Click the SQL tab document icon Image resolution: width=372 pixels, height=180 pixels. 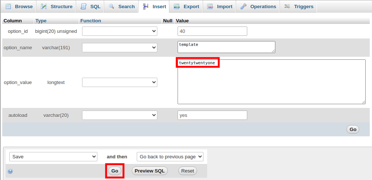click(83, 6)
